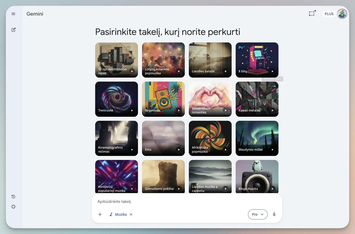Image resolution: width=355 pixels, height=234 pixels.
Task: Click the temporary chat dashed icon
Action: click(x=312, y=14)
